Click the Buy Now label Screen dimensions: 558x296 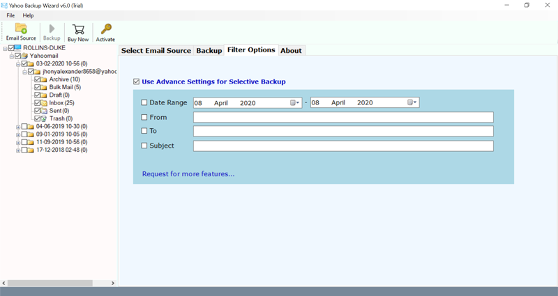[x=78, y=40]
